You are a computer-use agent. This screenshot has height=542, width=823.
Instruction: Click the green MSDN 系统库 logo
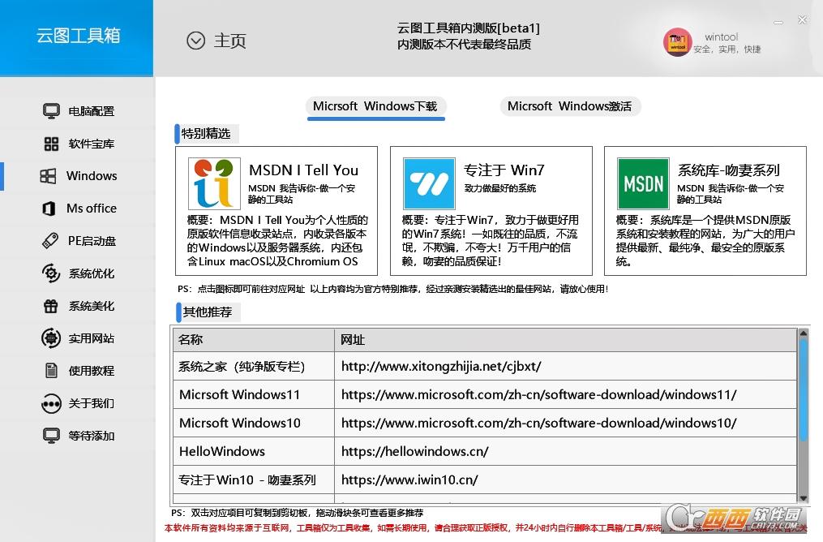coord(643,184)
